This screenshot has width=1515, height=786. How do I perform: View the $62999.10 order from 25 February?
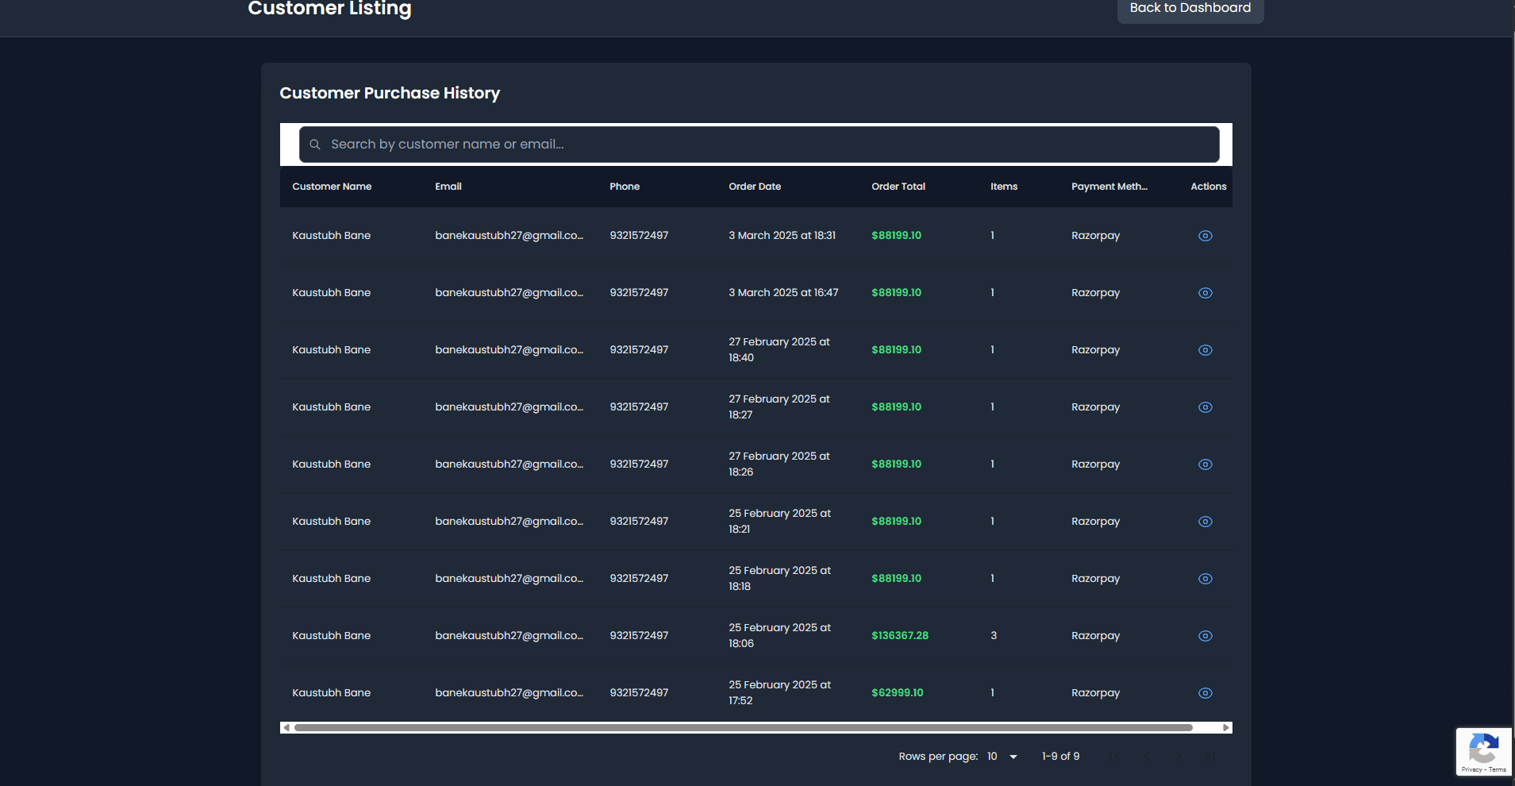coord(1205,692)
